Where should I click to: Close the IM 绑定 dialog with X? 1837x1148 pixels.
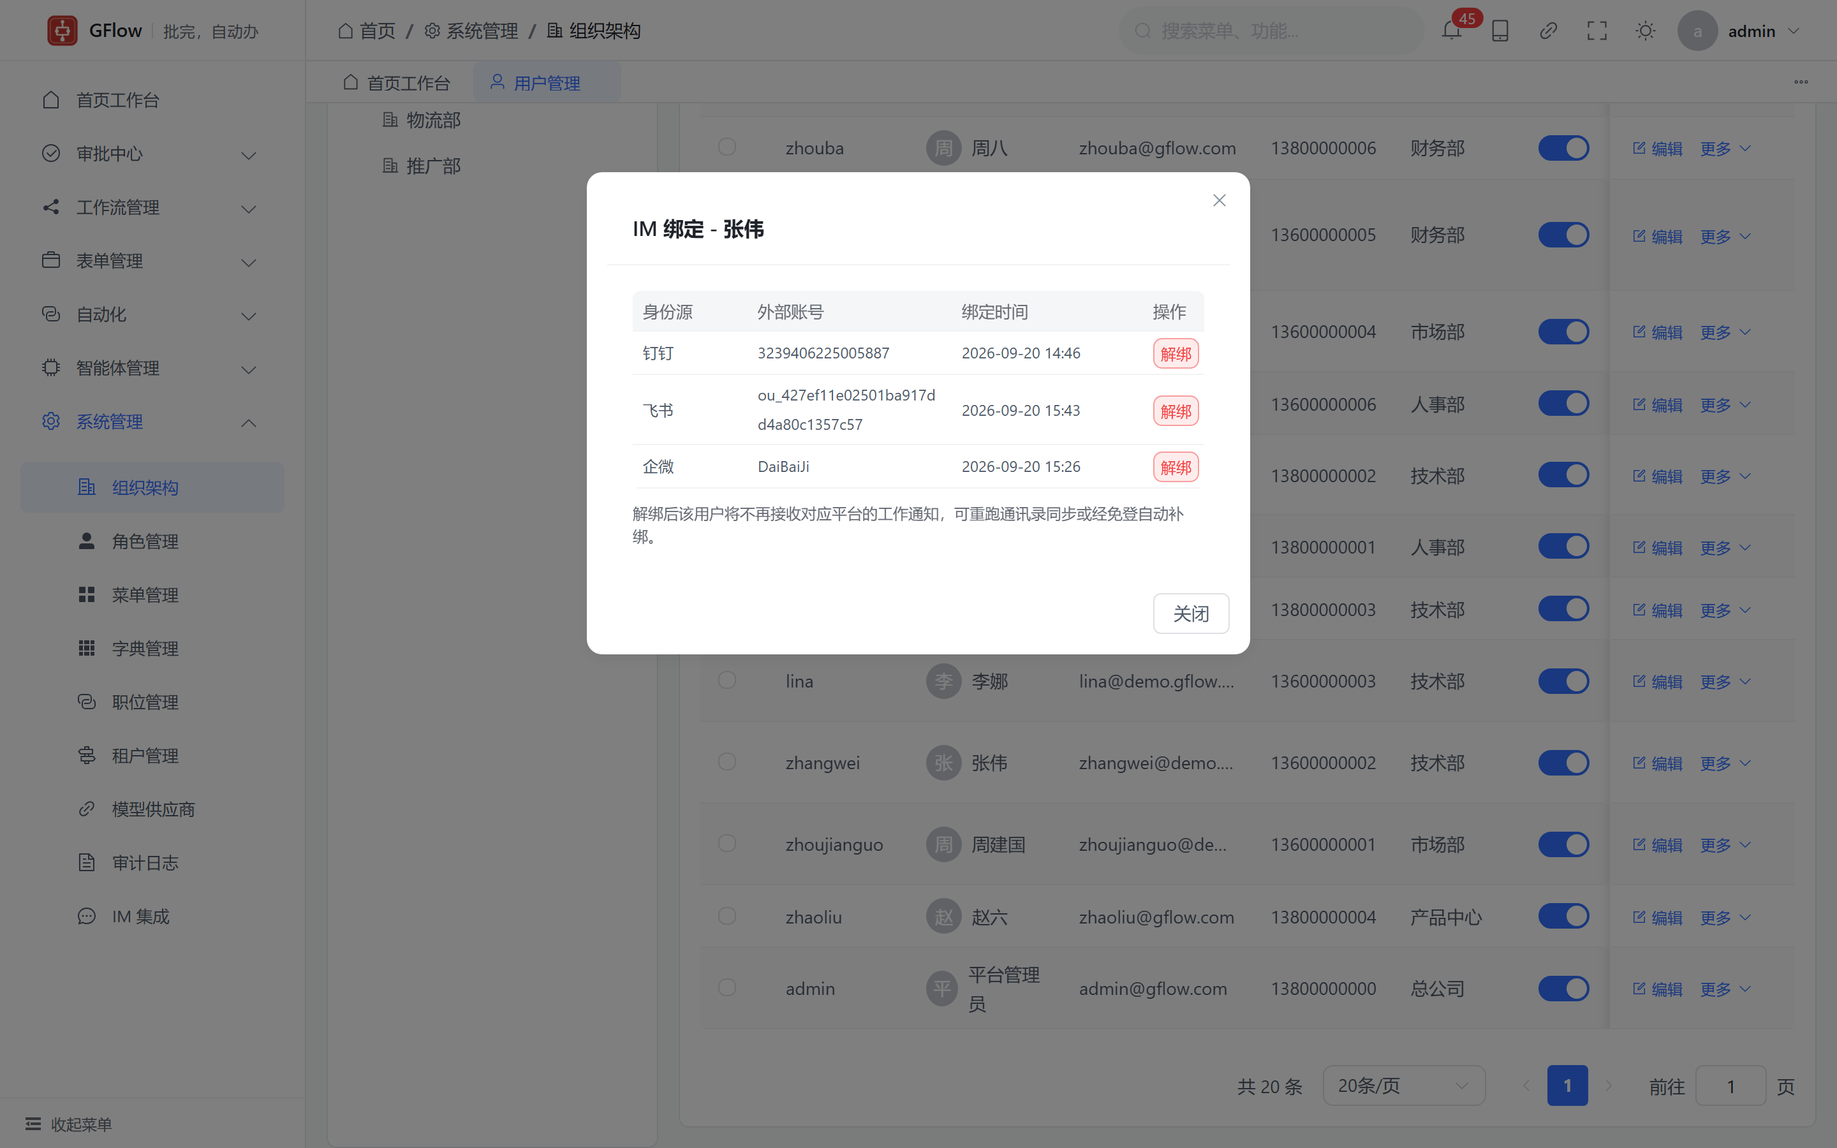tap(1219, 200)
